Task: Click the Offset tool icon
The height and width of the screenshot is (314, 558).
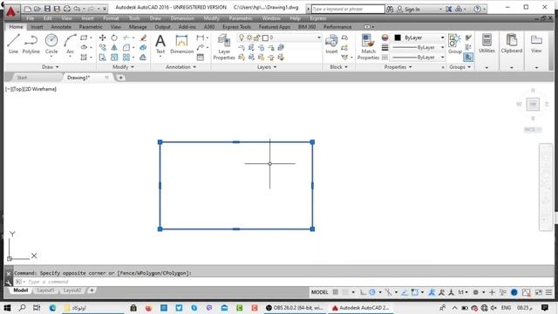Action: pos(143,57)
